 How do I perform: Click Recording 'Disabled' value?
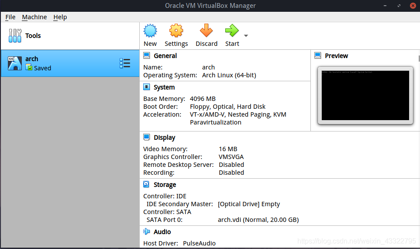(231, 173)
